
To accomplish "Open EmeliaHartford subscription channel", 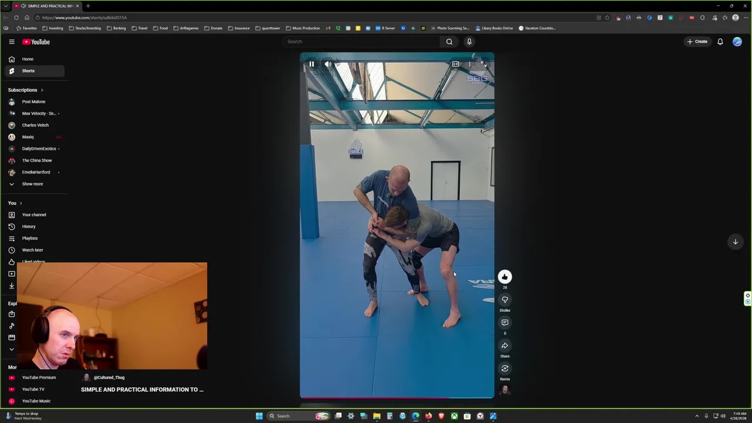I will point(34,172).
